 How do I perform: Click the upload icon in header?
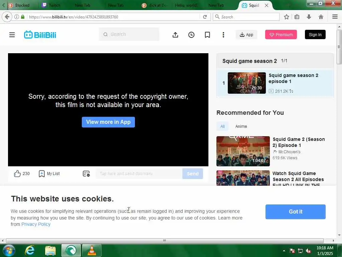click(175, 35)
